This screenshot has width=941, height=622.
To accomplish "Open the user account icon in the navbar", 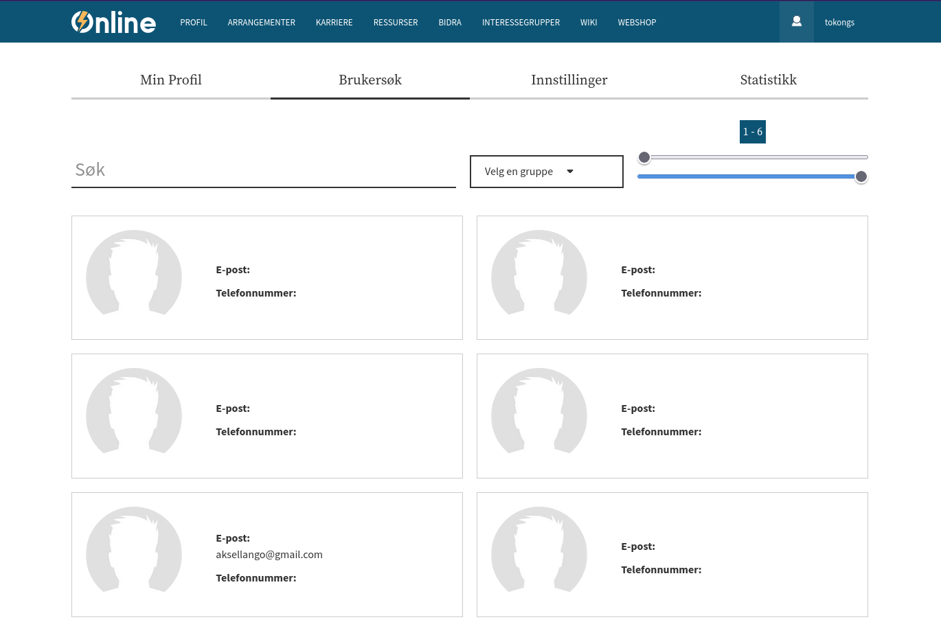I will point(796,21).
